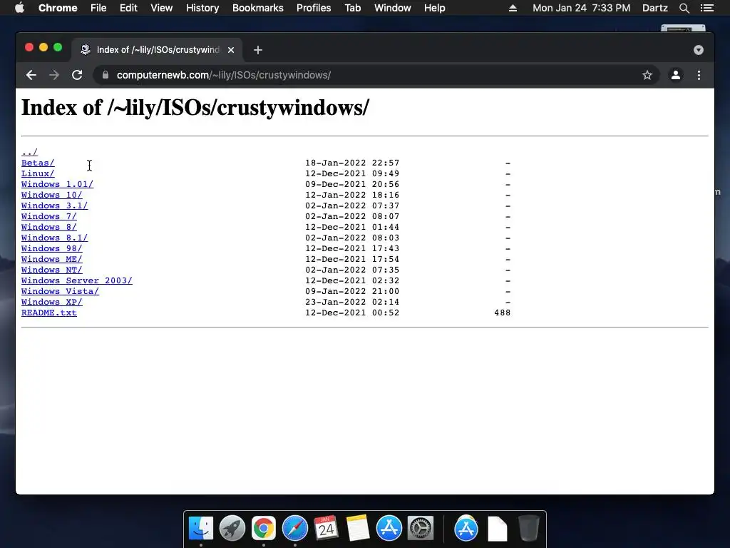Open Finder from the Dock

(201, 529)
